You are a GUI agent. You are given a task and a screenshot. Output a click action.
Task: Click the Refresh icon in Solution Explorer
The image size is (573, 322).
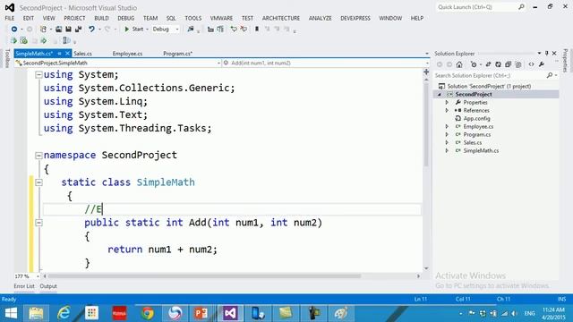coord(498,64)
